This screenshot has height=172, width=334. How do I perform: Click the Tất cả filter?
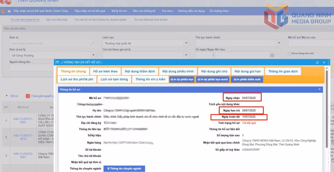(x=14, y=96)
